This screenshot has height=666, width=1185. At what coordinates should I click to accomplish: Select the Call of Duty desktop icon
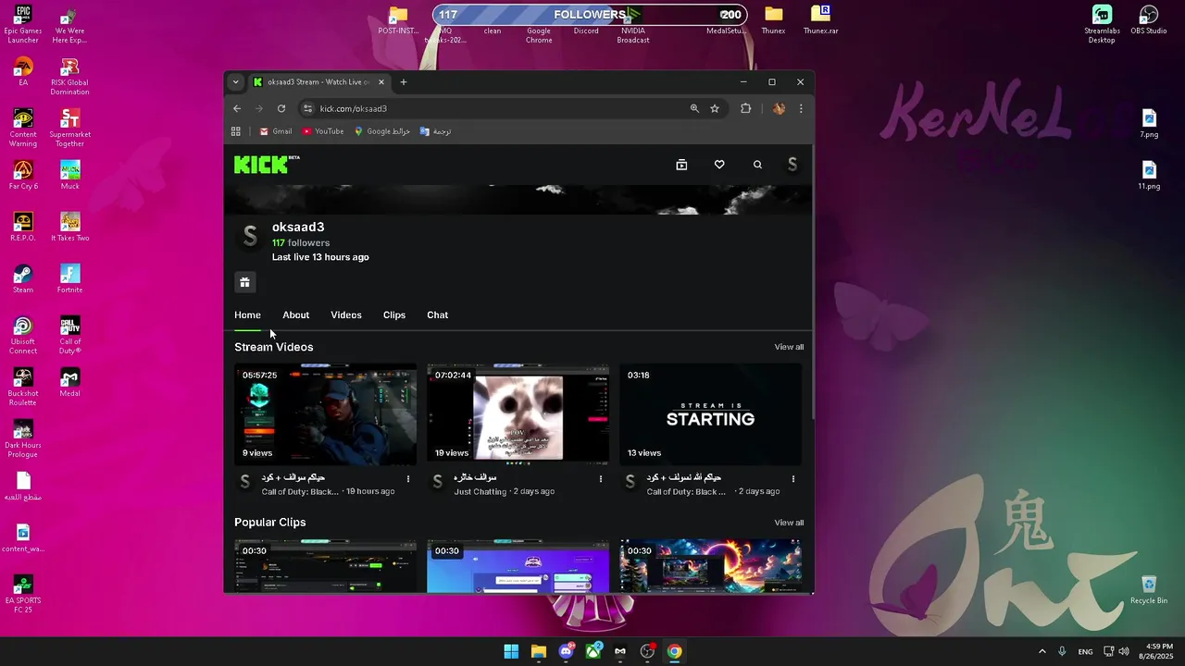click(x=69, y=336)
